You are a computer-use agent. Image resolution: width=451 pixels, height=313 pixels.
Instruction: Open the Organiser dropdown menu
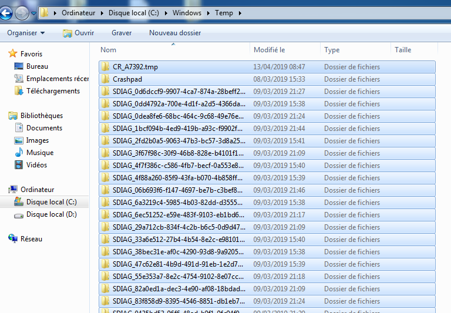point(26,33)
